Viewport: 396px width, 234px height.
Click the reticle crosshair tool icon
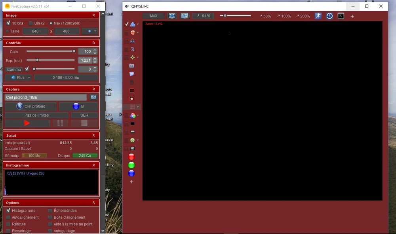[133, 32]
